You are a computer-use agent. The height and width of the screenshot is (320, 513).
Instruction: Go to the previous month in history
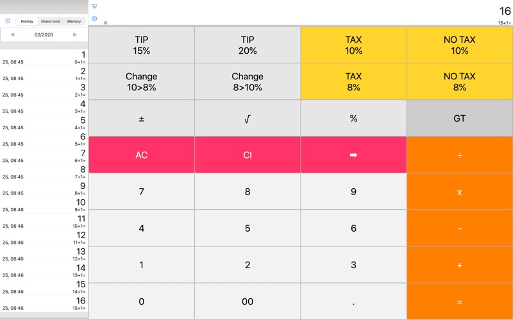(12, 35)
